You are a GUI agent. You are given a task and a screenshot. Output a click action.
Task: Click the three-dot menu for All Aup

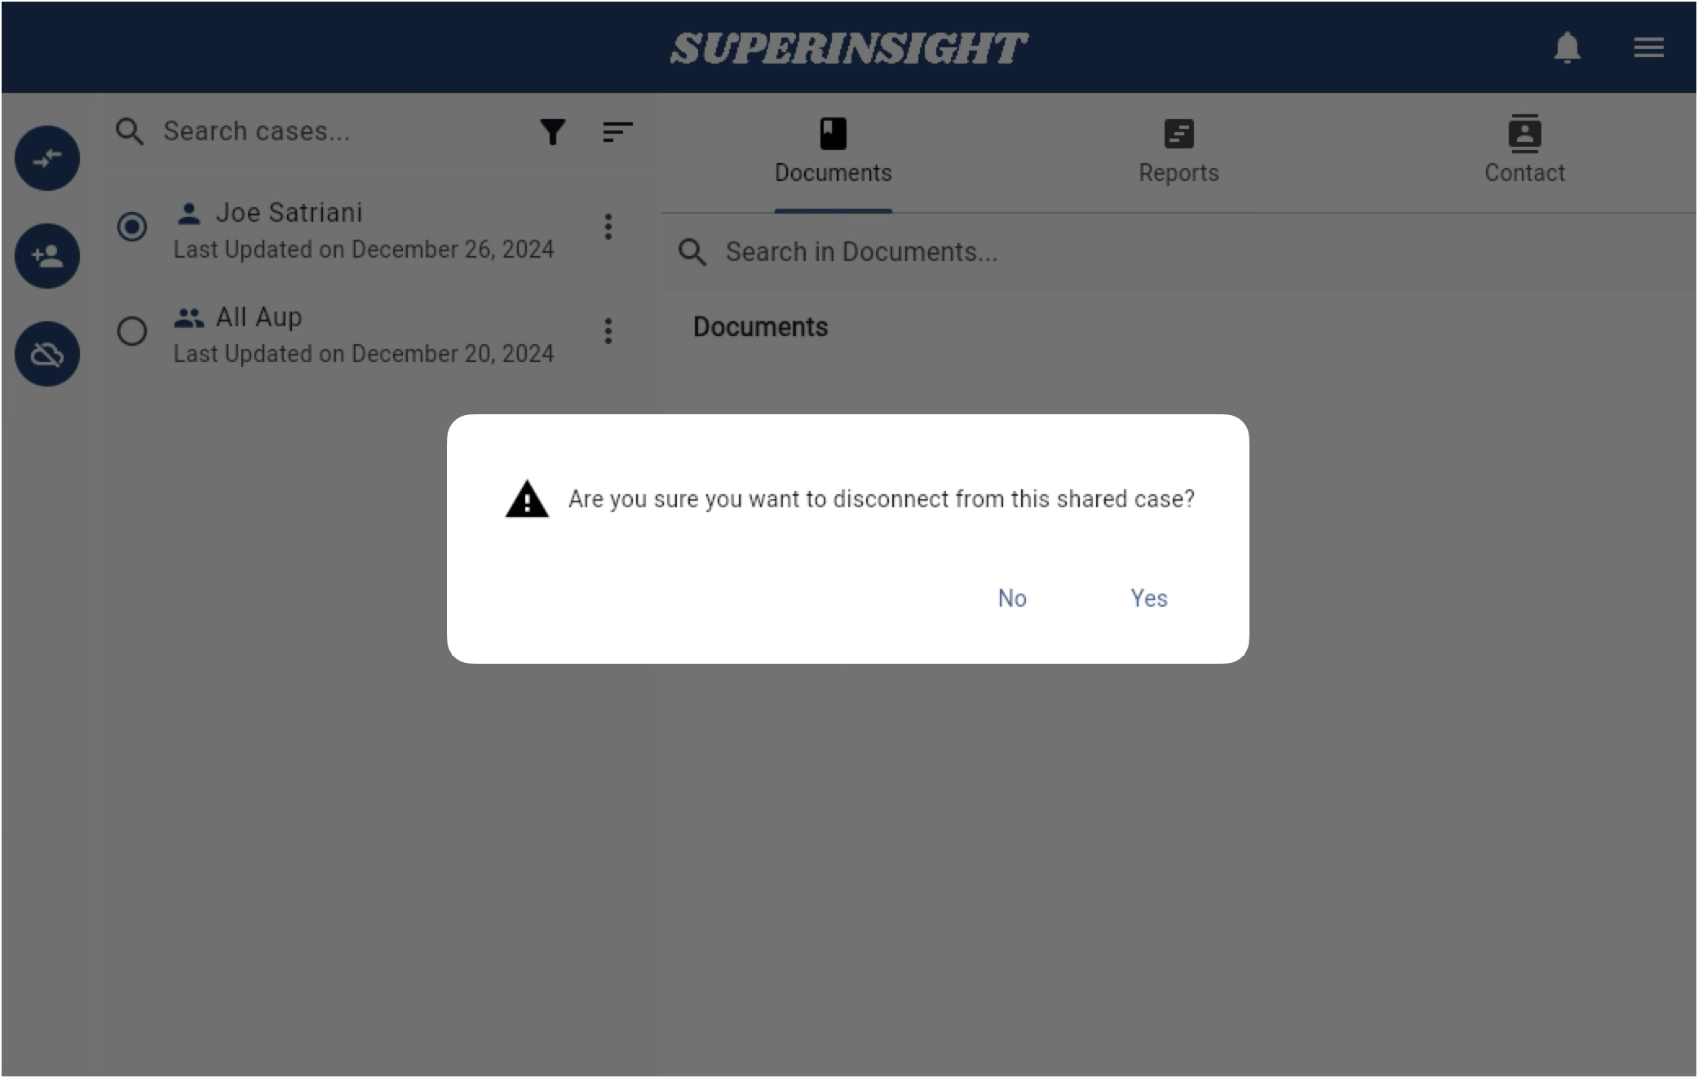click(x=608, y=332)
